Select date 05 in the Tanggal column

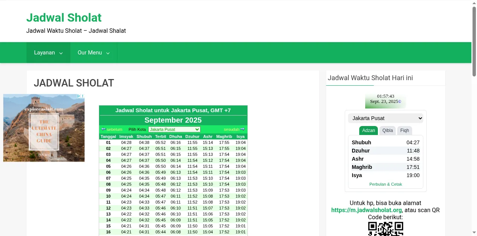[108, 166]
